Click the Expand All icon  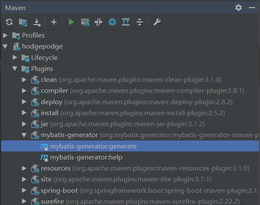(x=126, y=22)
